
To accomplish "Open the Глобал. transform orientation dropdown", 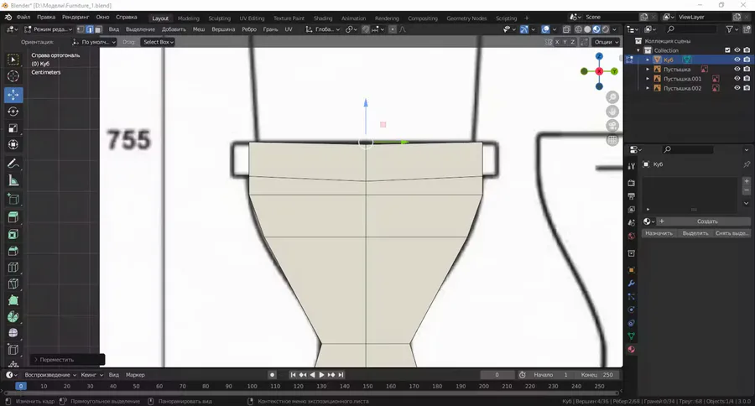I will pyautogui.click(x=323, y=29).
